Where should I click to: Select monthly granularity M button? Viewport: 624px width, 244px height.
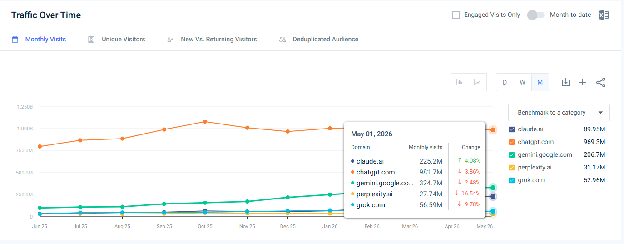pos(540,82)
